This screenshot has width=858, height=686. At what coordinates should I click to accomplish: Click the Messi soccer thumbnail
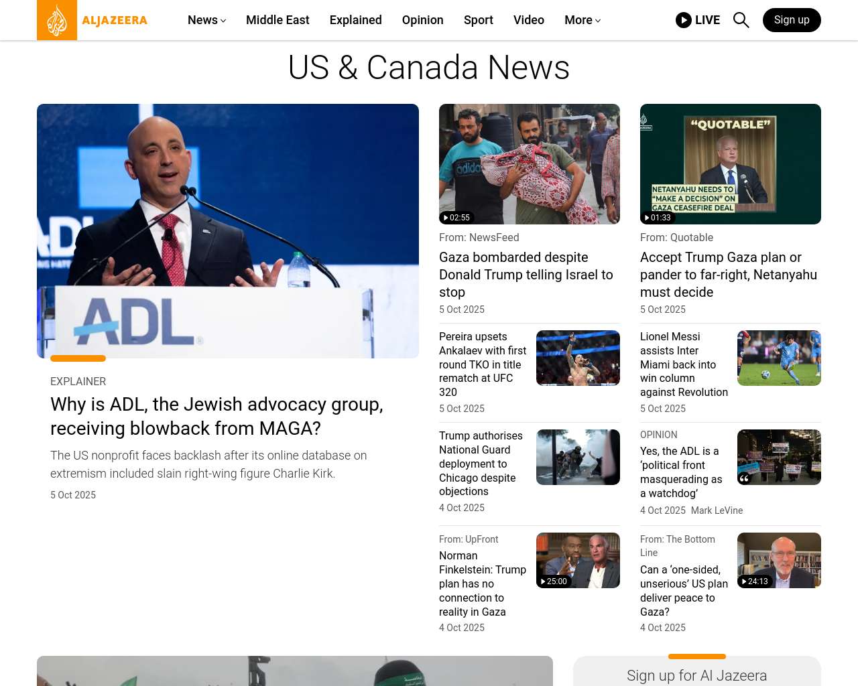[x=779, y=358]
